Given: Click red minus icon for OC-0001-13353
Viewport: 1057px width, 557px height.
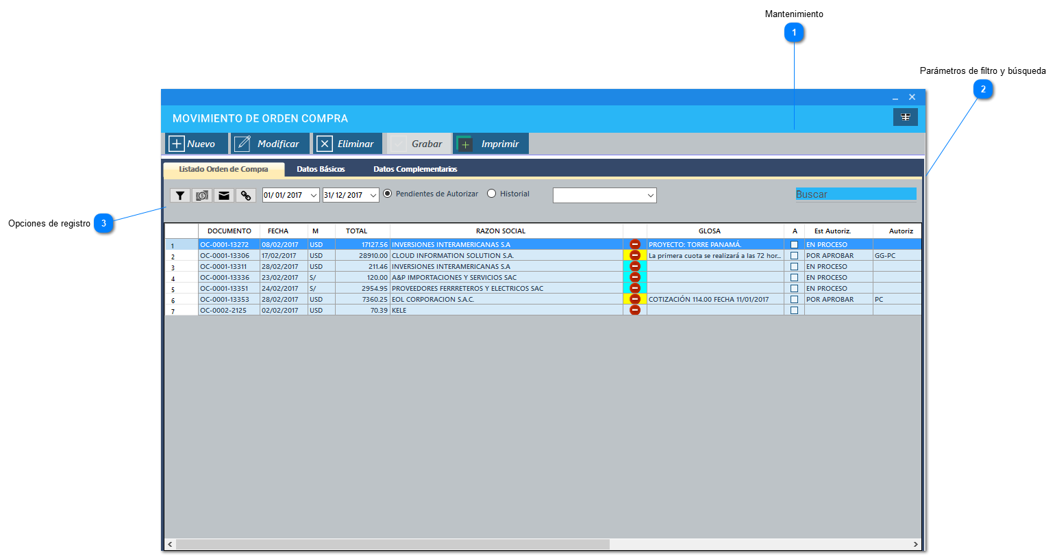Looking at the screenshot, I should 635,299.
